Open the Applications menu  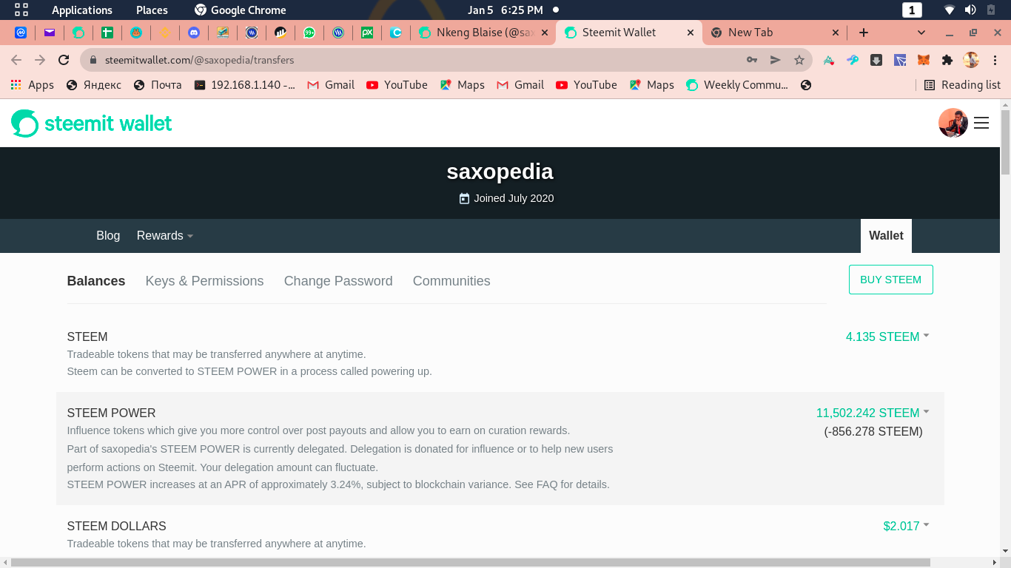pyautogui.click(x=81, y=10)
